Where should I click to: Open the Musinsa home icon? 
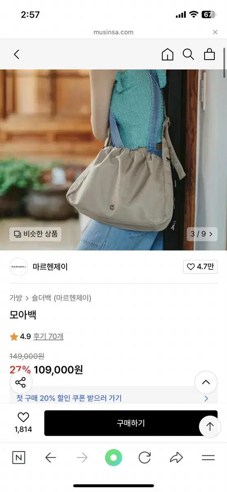(168, 54)
